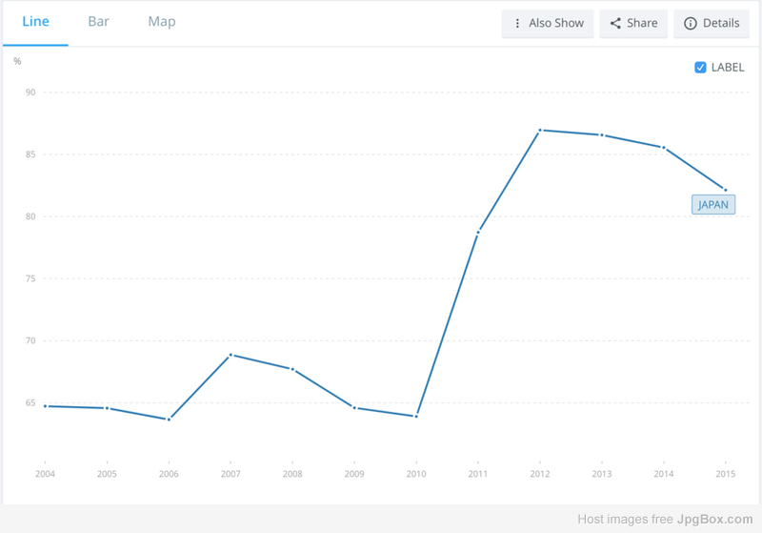Click the 2014 data point
Viewport: 762px width, 533px height.
(664, 148)
